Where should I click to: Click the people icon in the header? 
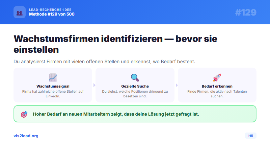(20, 12)
